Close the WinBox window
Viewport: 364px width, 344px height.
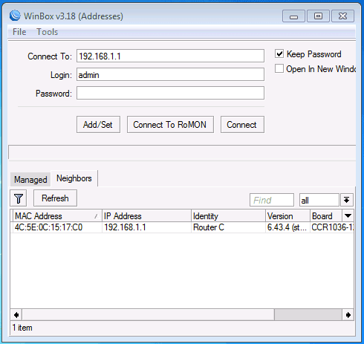[342, 16]
